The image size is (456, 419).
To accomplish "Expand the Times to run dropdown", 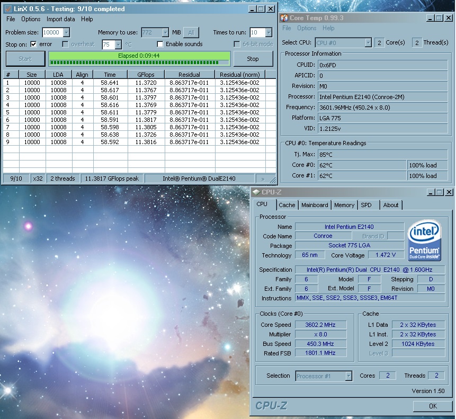I will [x=269, y=33].
